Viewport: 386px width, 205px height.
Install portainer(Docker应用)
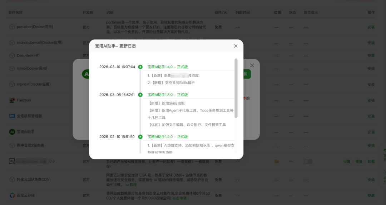coord(371,27)
